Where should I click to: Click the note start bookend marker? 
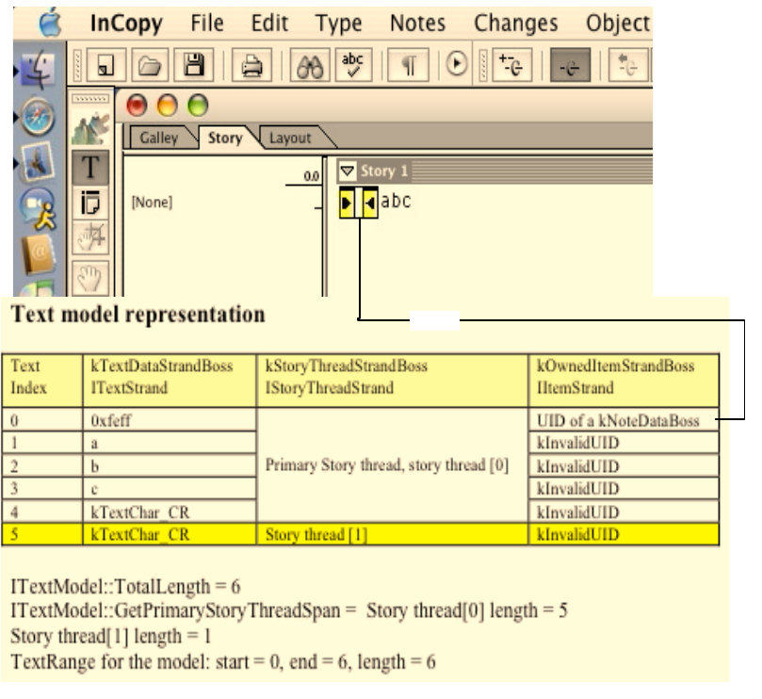347,203
